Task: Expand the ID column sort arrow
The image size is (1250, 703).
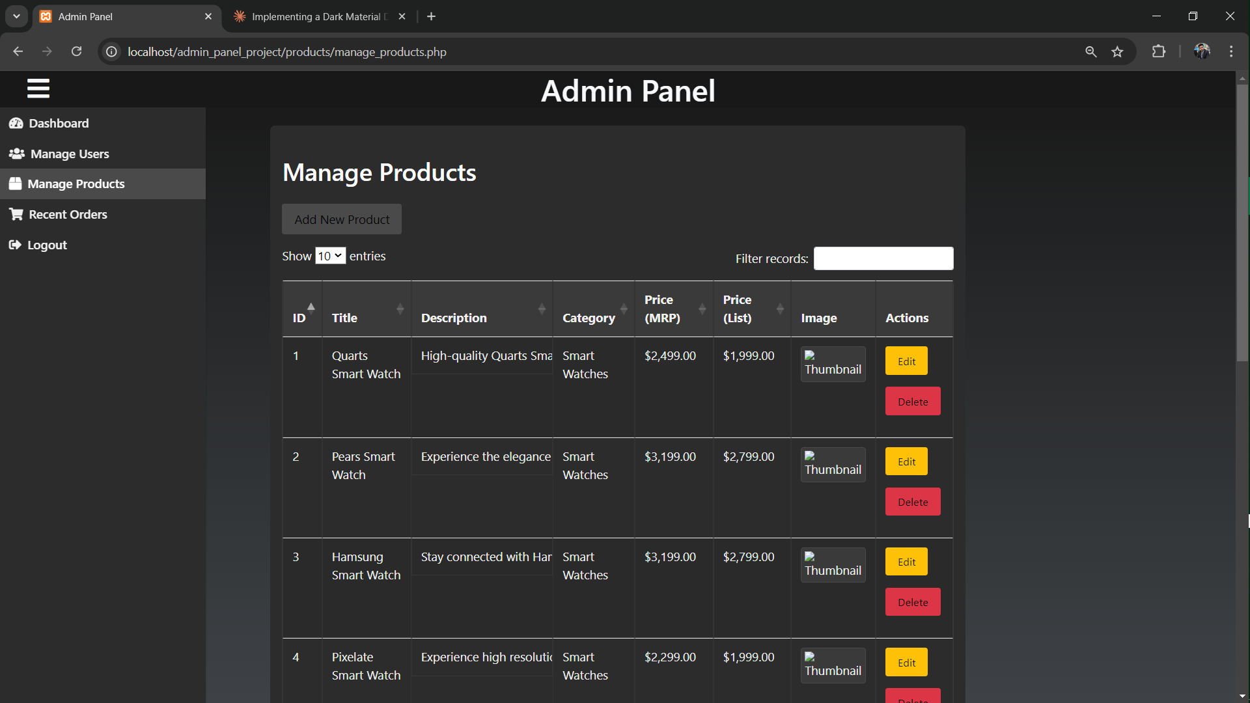Action: 311,305
